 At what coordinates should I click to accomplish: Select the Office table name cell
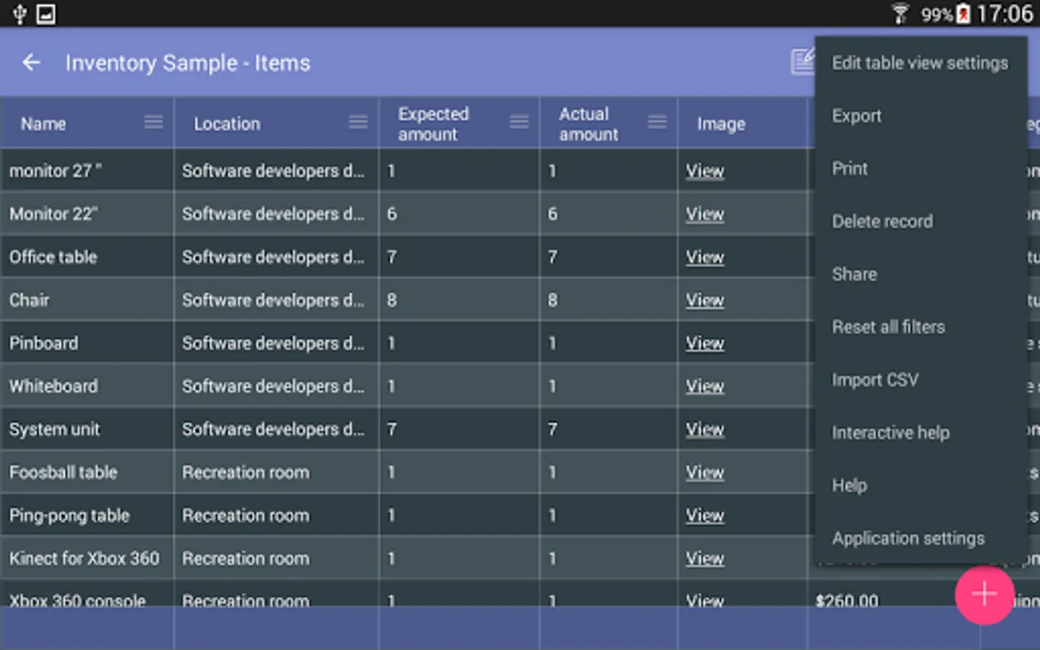[87, 256]
